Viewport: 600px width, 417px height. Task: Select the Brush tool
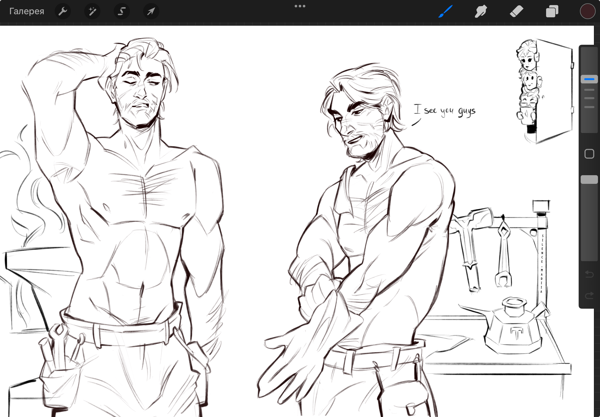click(445, 11)
